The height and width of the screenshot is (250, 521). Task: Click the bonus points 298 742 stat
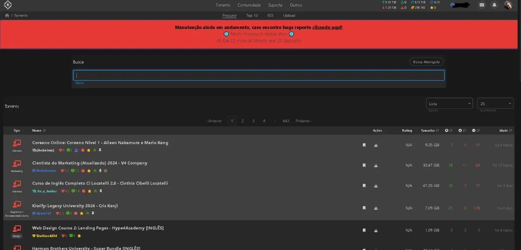click(x=418, y=7)
